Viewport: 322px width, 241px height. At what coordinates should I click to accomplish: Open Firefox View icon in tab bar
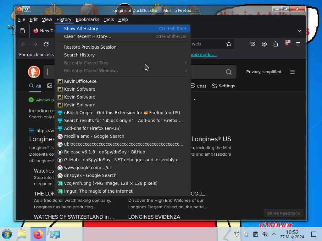pos(22,31)
